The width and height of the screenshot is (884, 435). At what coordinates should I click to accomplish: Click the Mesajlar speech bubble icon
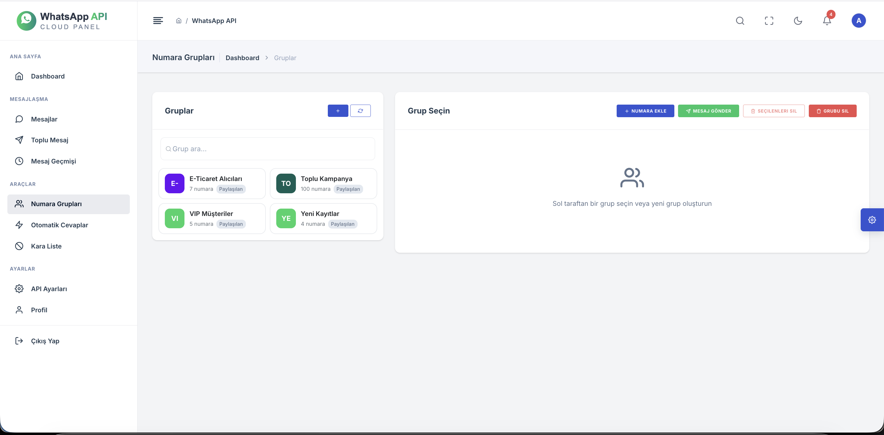coord(19,119)
